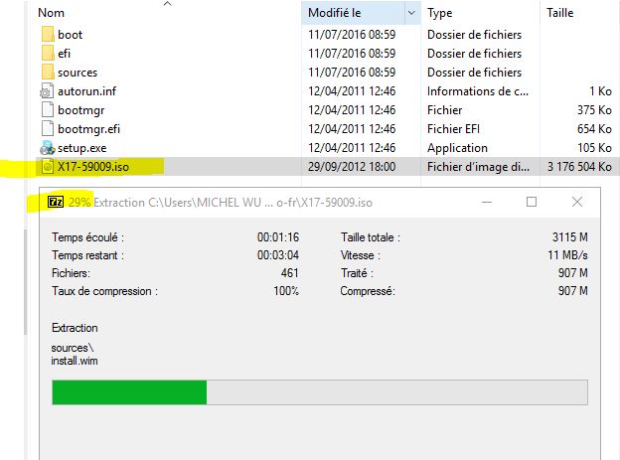Select the file name efi

click(64, 54)
